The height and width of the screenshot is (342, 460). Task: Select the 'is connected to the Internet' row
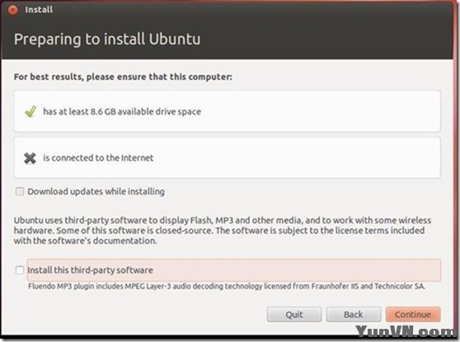[227, 157]
